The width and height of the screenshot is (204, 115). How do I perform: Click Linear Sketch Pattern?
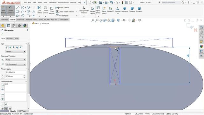pyautogui.click(x=65, y=11)
